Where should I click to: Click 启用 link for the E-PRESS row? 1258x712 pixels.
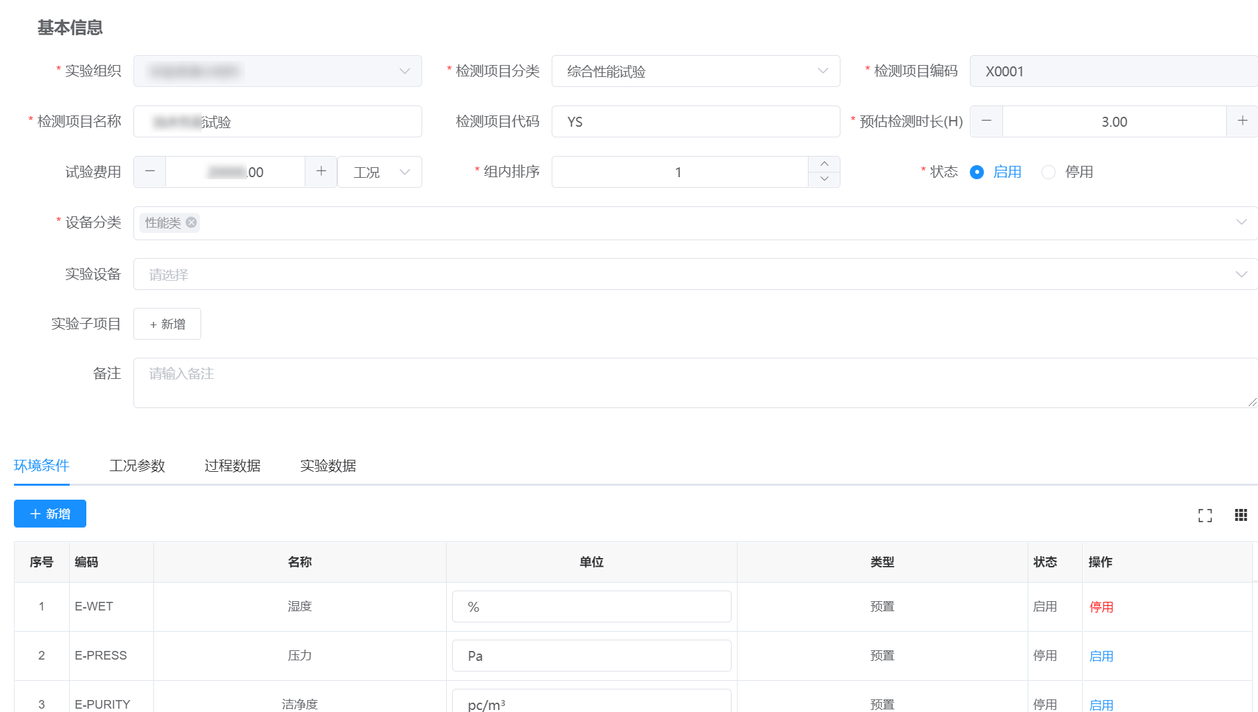[x=1101, y=656]
